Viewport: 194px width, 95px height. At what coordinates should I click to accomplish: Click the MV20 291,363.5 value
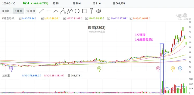pyautogui.click(x=54, y=75)
